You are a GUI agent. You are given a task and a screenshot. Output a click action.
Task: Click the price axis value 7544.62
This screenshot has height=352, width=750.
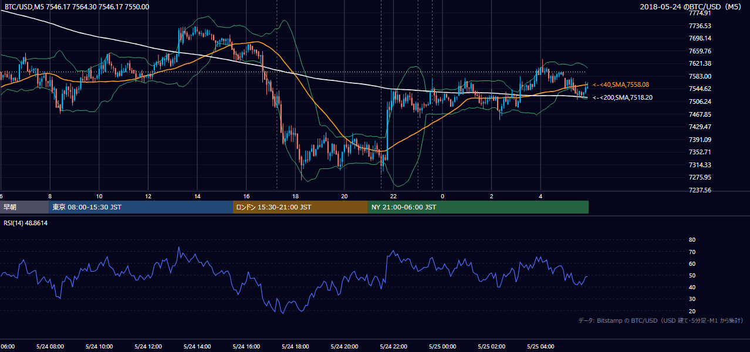pos(700,89)
